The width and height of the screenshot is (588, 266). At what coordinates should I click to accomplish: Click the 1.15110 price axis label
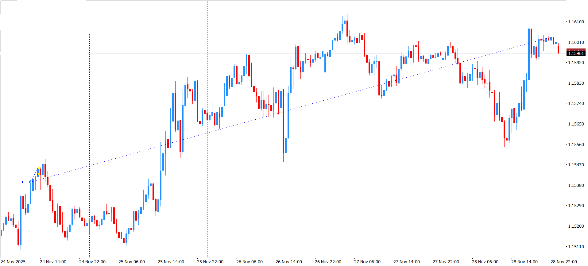tap(576, 247)
